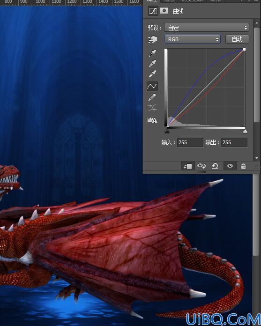Click the curves adjustment icon in header

click(153, 11)
